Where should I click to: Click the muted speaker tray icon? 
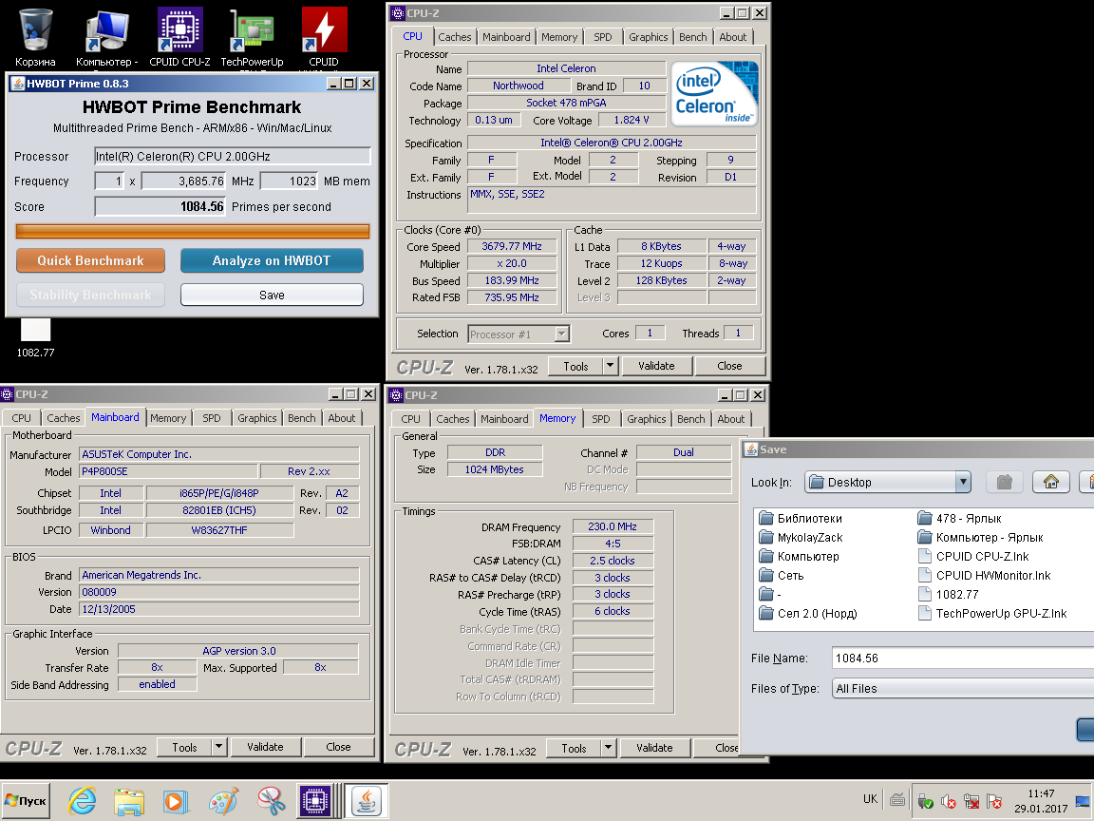click(948, 801)
